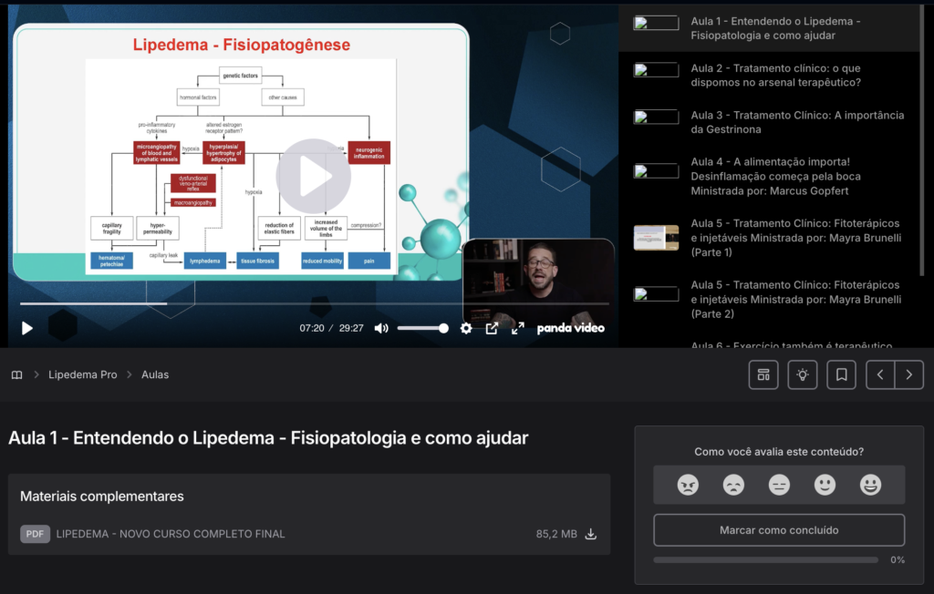Toggle the layout view icon button
Viewport: 934px width, 594px height.
[x=763, y=375]
